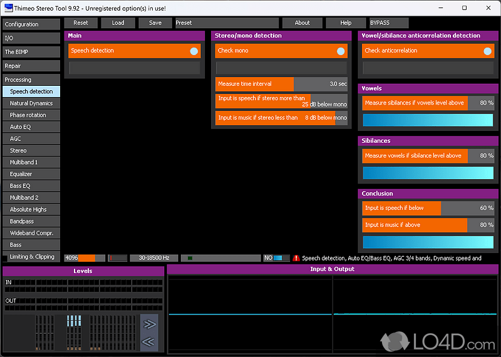Select Multiband 1

31,162
